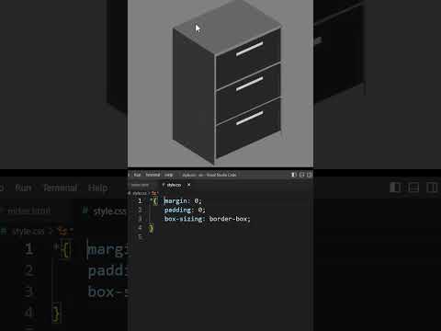Click the closing brace on line 4
Image resolution: width=441 pixels, height=331 pixels.
pyautogui.click(x=151, y=228)
